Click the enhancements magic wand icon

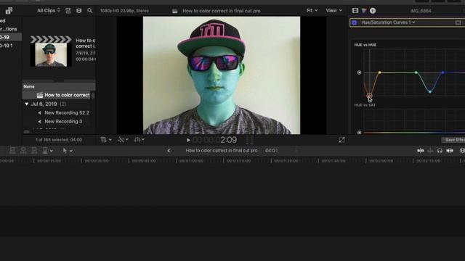tap(121, 139)
